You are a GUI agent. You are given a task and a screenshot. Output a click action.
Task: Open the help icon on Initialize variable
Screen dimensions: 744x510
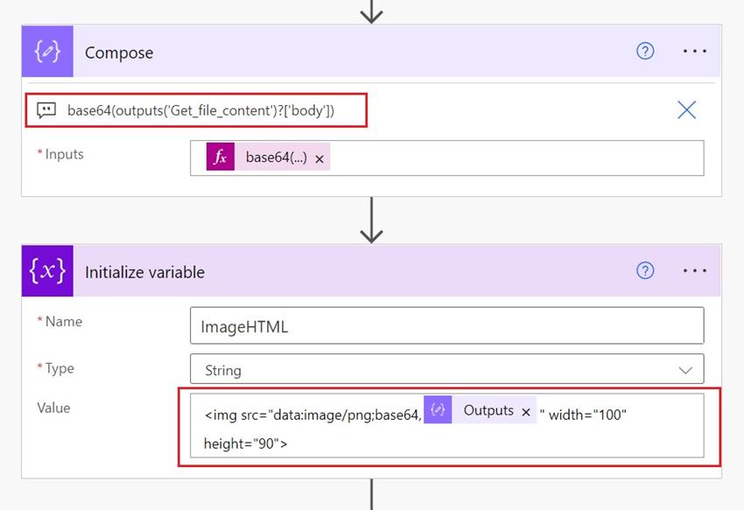coord(645,271)
